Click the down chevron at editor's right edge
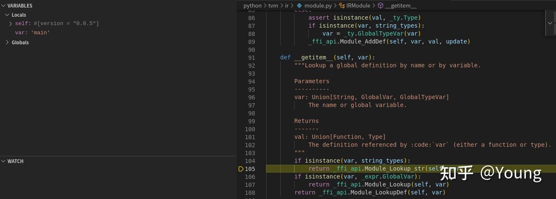Viewport: 556px width, 199px height. [x=550, y=23]
